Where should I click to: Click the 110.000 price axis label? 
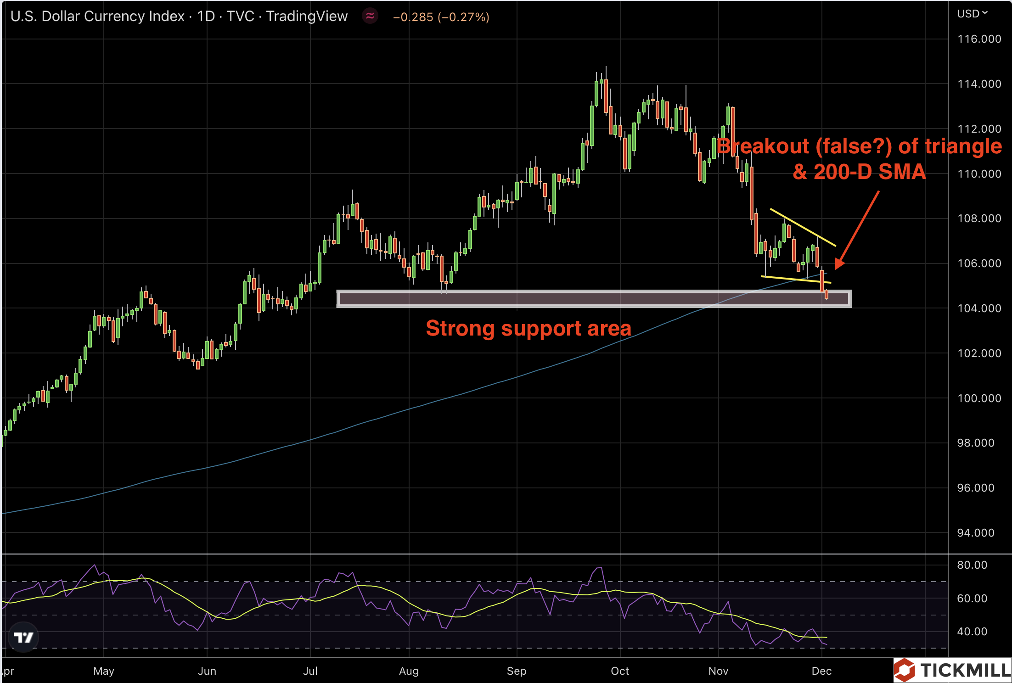click(x=979, y=174)
